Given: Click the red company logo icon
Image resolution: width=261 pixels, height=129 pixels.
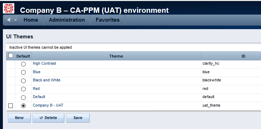Looking at the screenshot, I should (9, 8).
